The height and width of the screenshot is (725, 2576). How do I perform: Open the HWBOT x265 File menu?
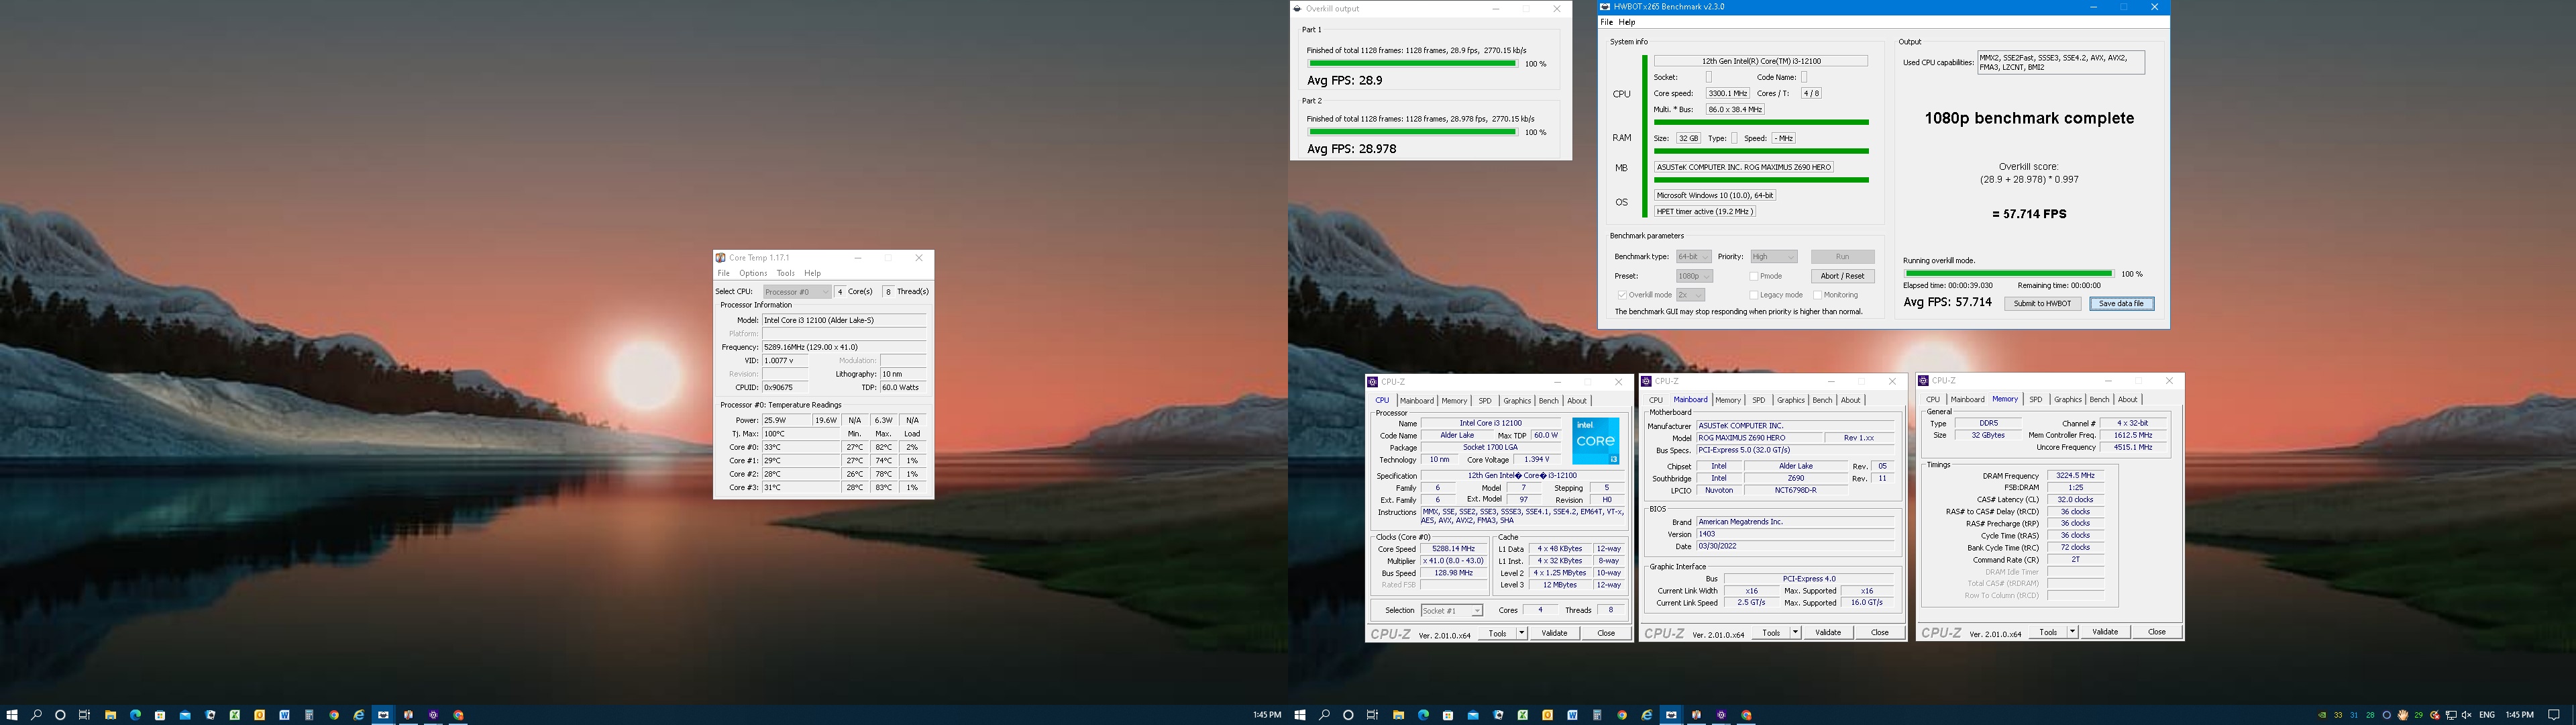(1606, 22)
